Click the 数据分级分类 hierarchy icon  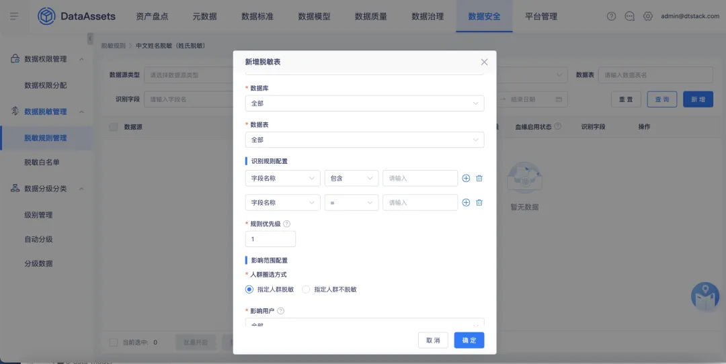tap(15, 188)
